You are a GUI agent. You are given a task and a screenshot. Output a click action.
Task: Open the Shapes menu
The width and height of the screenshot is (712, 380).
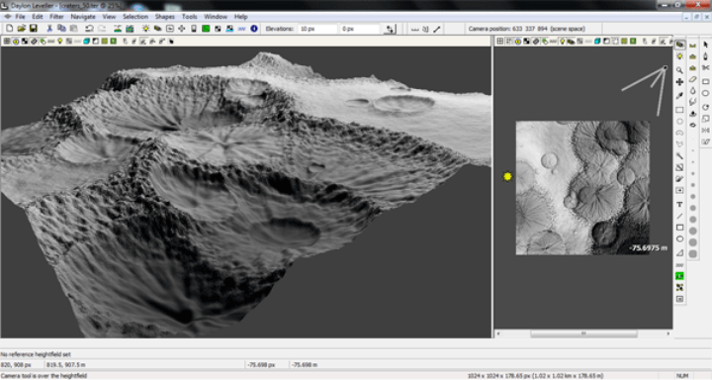[165, 17]
